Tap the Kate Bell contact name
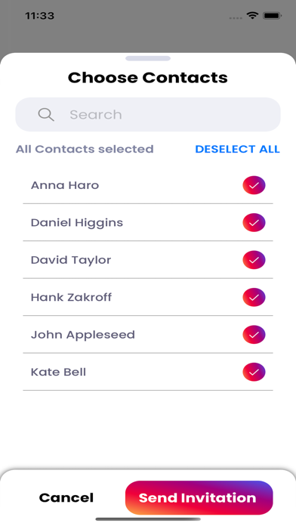 [58, 372]
